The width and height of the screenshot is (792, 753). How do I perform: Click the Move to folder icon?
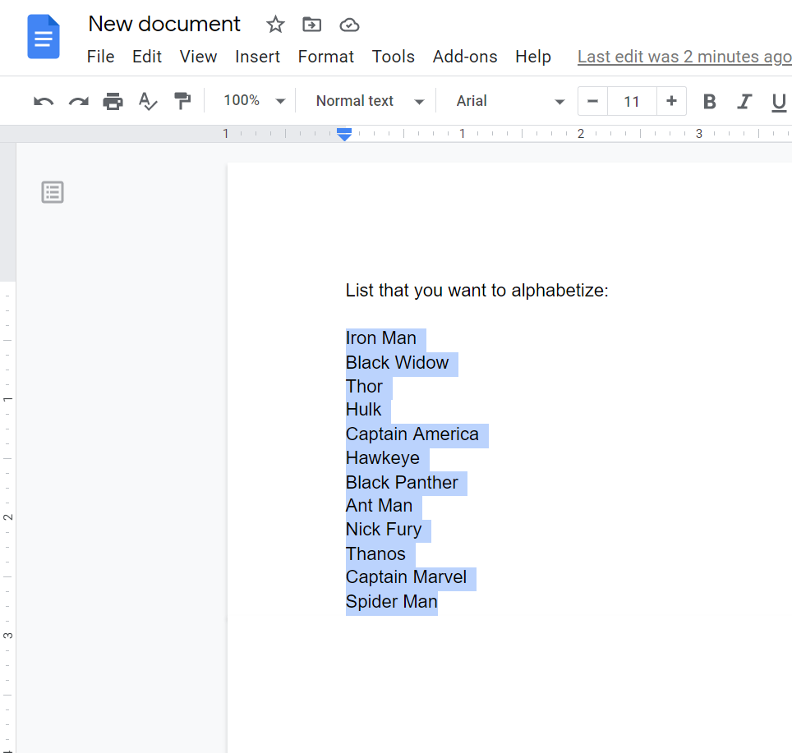click(x=311, y=25)
